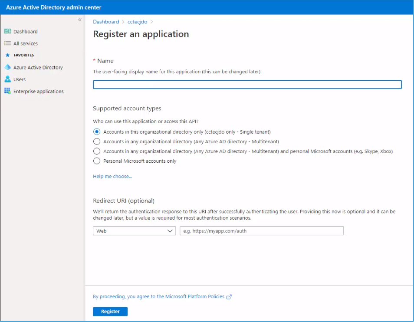
Task: Click the All services list icon
Action: [x=8, y=43]
